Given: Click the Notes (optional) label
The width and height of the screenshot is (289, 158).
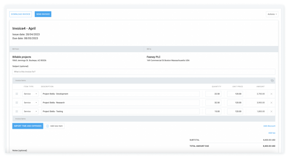Looking at the screenshot, I should pos(20,150).
